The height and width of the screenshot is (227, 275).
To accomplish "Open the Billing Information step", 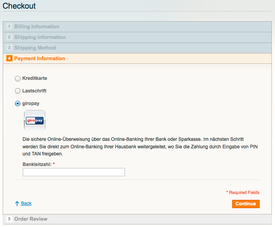I will (x=137, y=27).
